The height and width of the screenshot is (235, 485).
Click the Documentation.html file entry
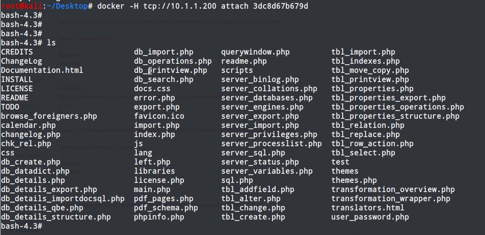click(x=42, y=70)
